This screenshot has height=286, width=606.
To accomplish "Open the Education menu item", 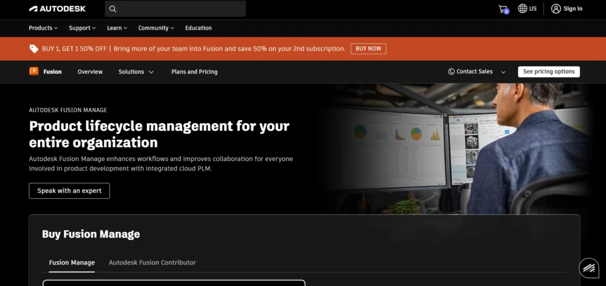I will pyautogui.click(x=198, y=28).
